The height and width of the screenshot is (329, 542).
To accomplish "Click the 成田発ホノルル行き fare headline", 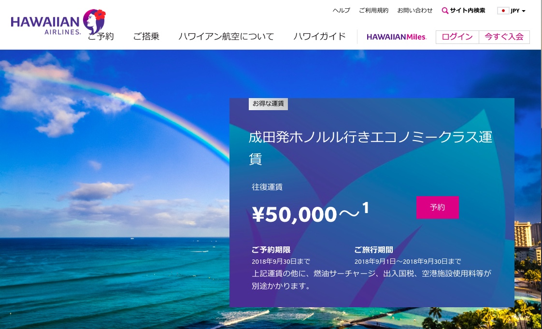I will click(x=370, y=148).
